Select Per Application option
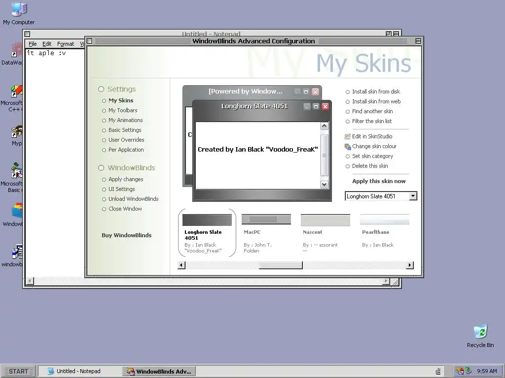The image size is (505, 378). (x=123, y=150)
